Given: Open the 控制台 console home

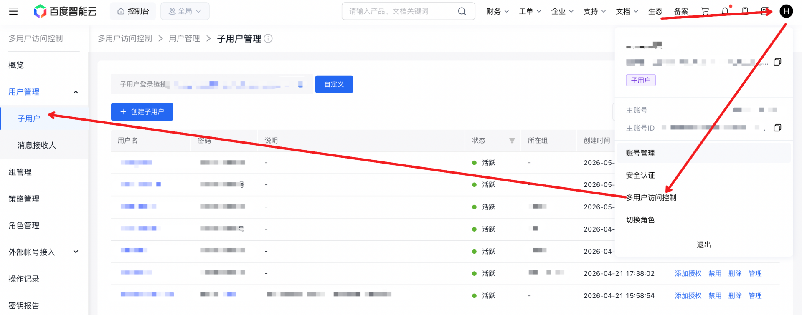Looking at the screenshot, I should tap(133, 11).
